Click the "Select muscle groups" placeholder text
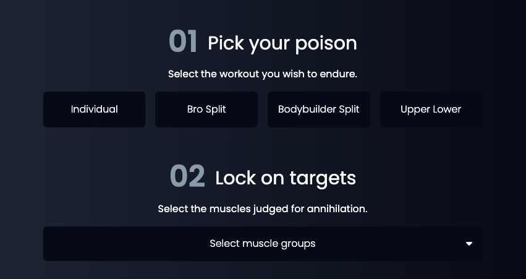The height and width of the screenshot is (279, 526). coord(262,244)
